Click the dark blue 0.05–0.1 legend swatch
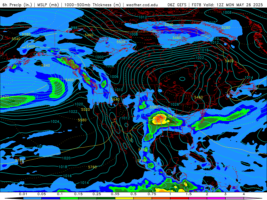Image resolution: width=267 pixels, height=200 pixels. click(51, 198)
